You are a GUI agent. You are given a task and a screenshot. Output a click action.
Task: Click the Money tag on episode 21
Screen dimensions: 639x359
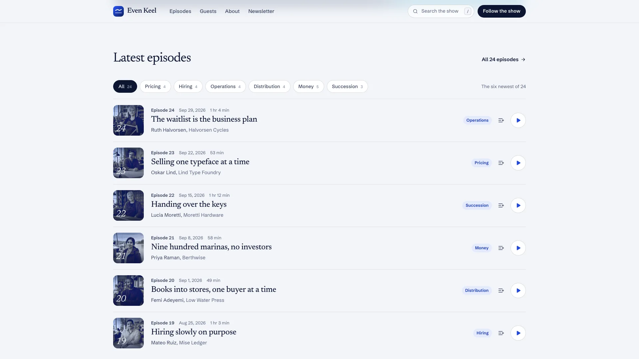[482, 248]
